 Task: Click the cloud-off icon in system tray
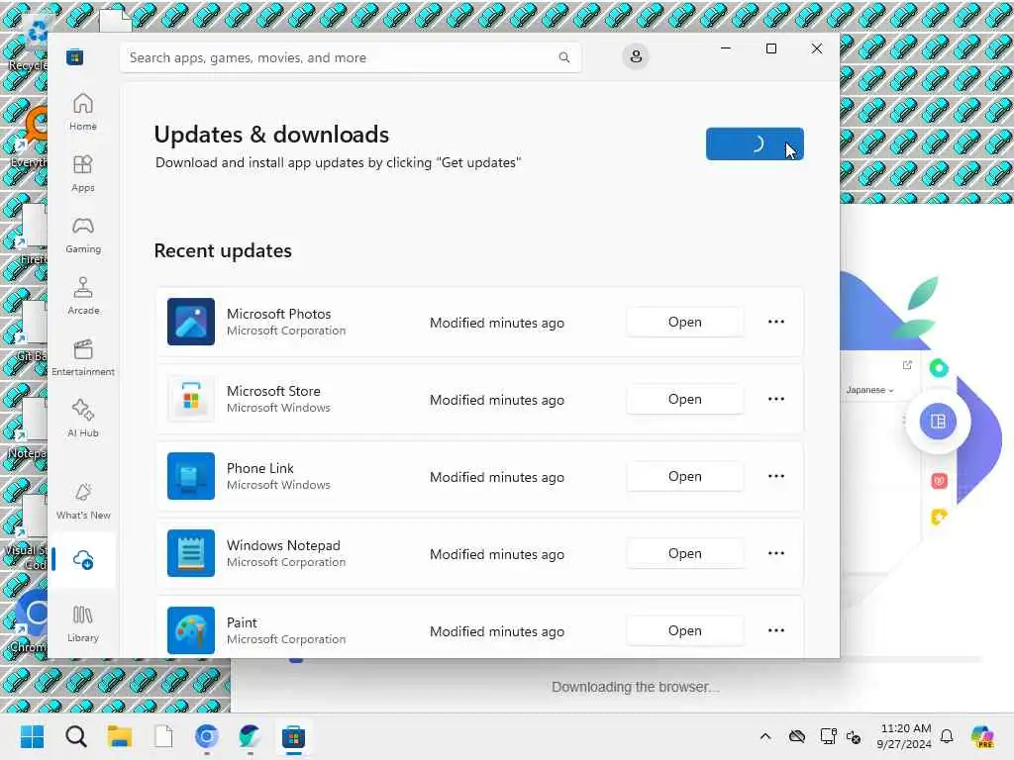point(797,736)
